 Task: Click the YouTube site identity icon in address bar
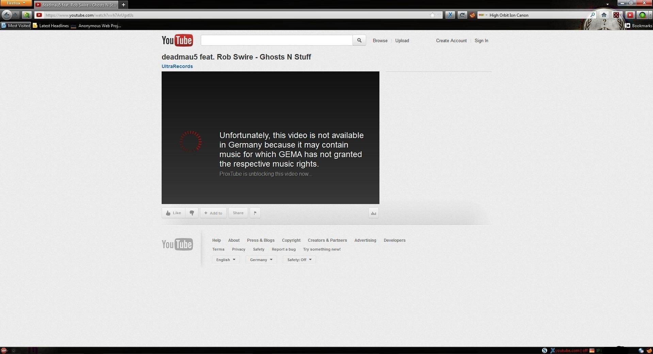pos(39,15)
